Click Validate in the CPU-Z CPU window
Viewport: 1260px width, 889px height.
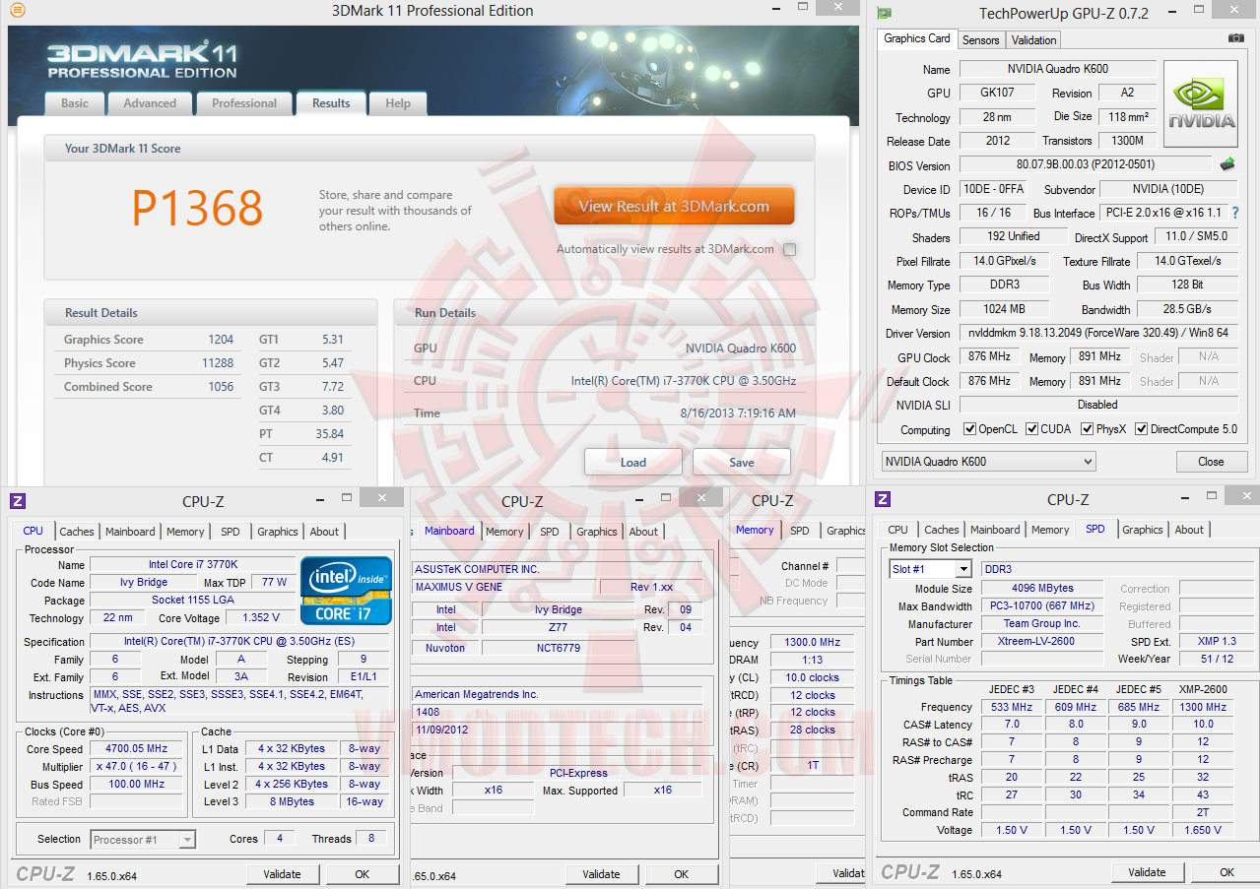pos(282,874)
